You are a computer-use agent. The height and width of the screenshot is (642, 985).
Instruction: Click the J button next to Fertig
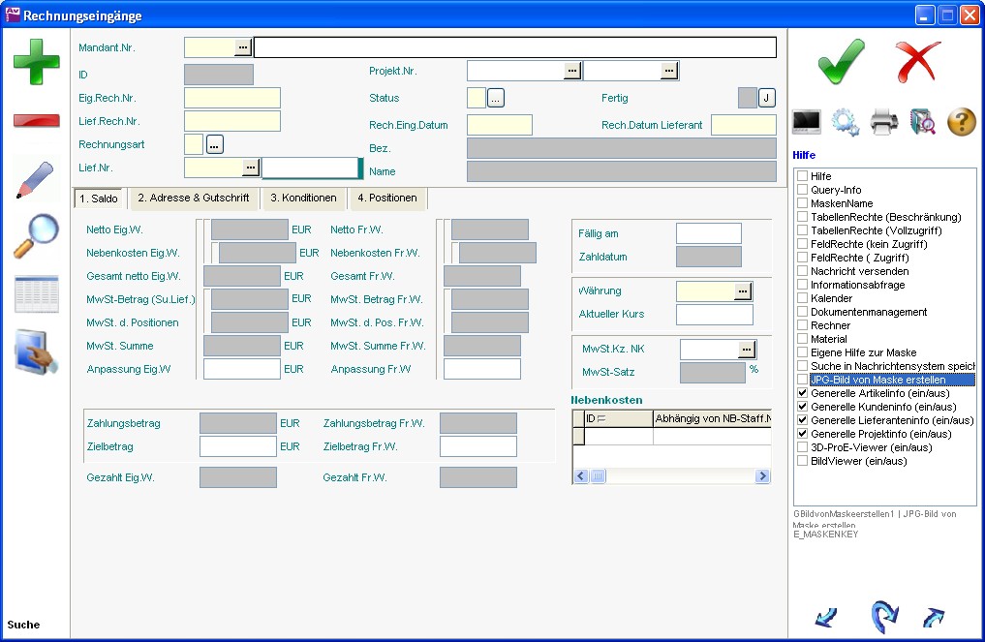coord(766,98)
